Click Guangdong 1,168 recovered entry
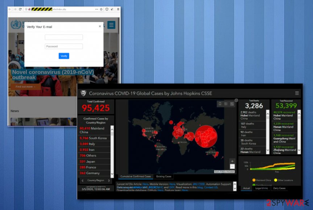 coord(284,138)
